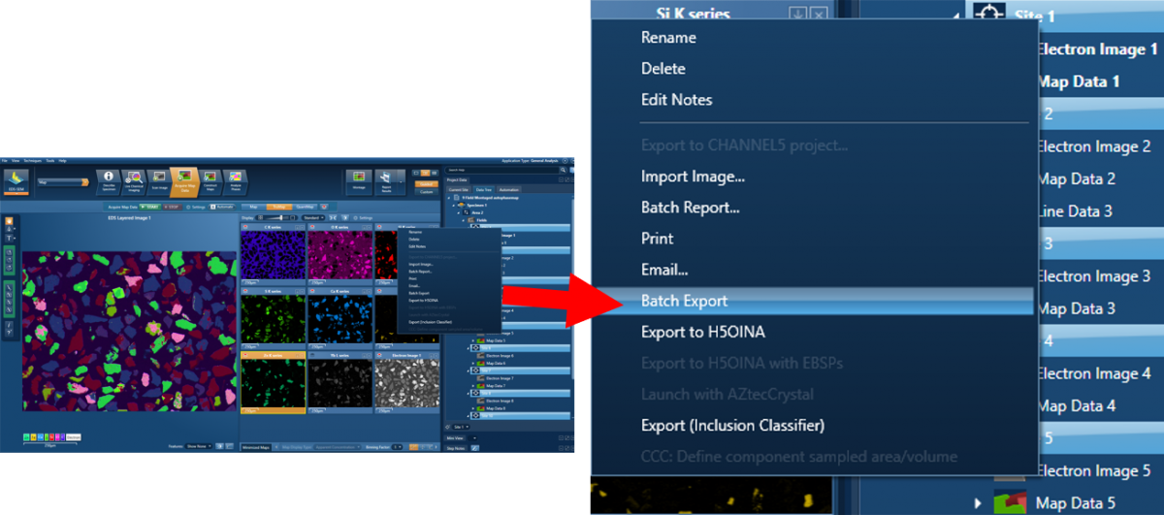Select Export to H5OINA menu entry
The image size is (1164, 515).
tap(702, 332)
